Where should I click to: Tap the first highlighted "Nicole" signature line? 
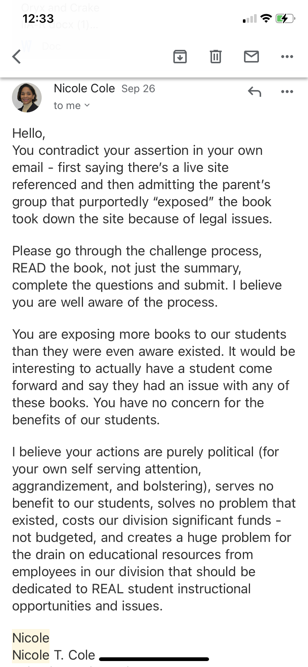(31, 638)
